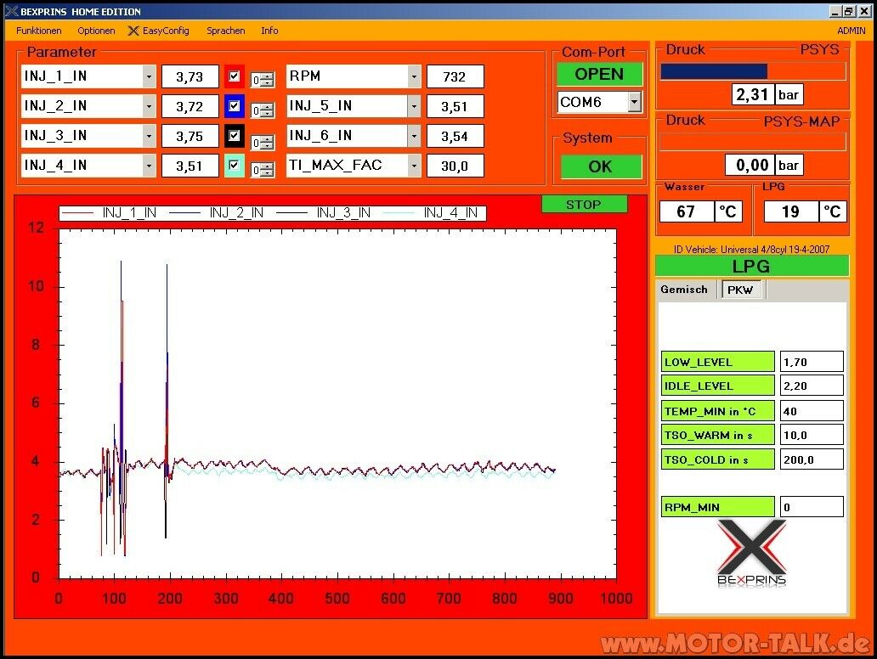Open the COM6 port dropdown
877x659 pixels.
634,102
